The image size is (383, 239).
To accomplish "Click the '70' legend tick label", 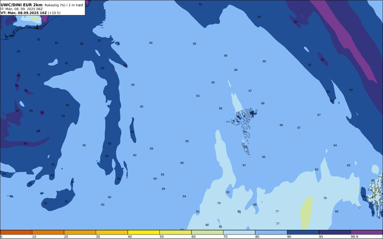I will [x=225, y=237].
